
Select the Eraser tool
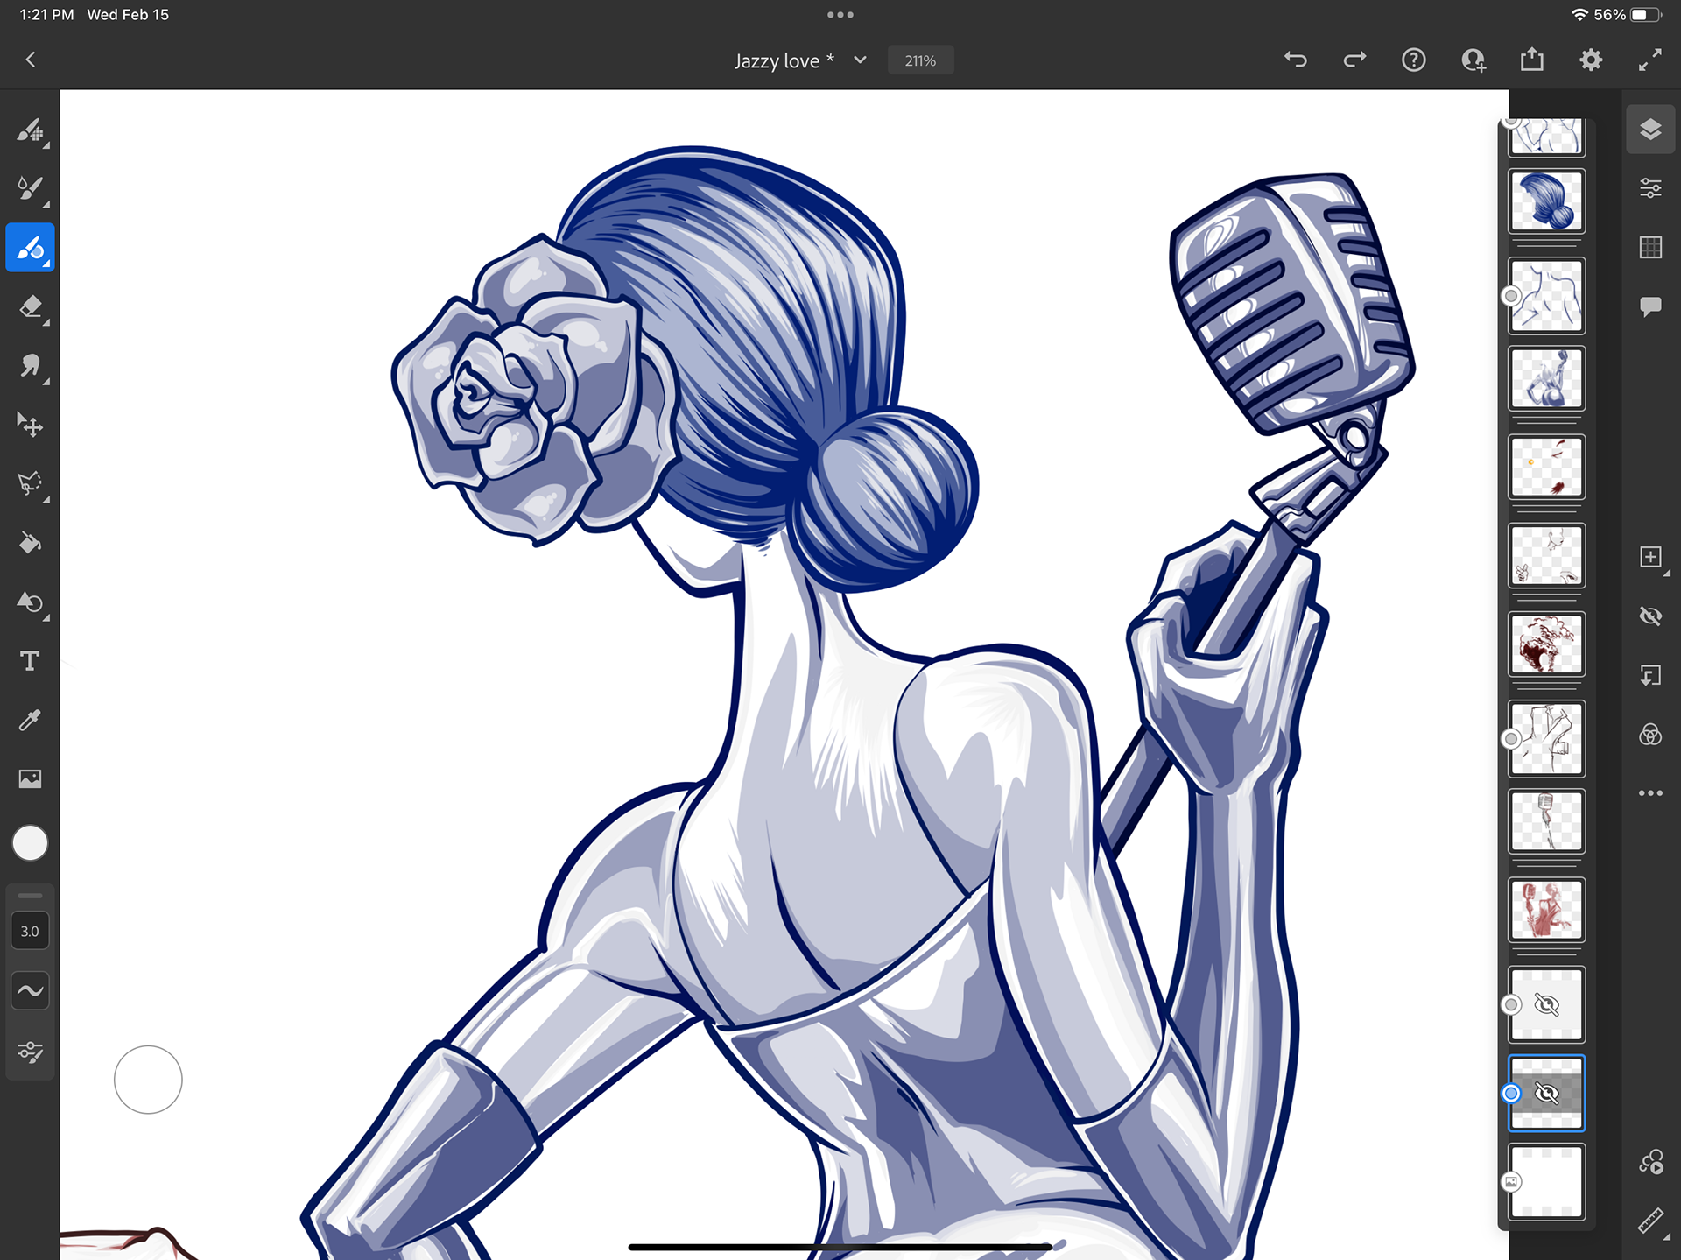[x=30, y=307]
